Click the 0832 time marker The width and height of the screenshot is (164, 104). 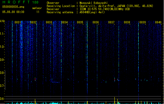33,22
